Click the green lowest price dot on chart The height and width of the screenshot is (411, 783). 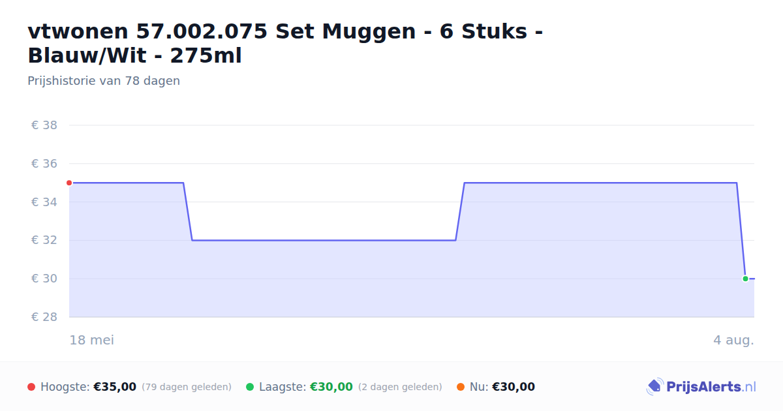coord(745,279)
